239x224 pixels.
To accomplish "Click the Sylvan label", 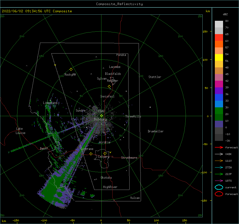I will pyautogui.click(x=102, y=79).
